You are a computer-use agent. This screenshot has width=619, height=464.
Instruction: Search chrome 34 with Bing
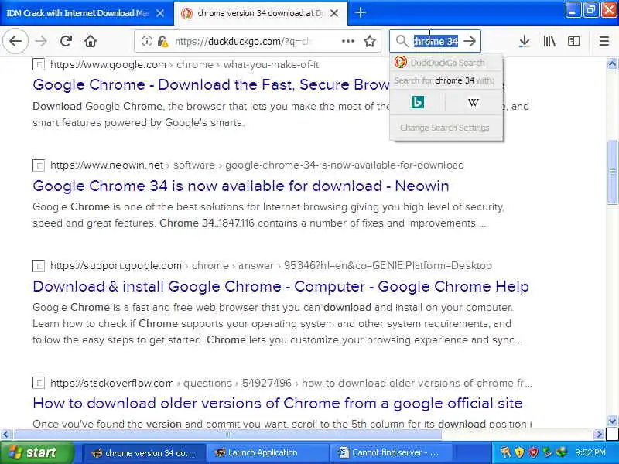pos(418,103)
